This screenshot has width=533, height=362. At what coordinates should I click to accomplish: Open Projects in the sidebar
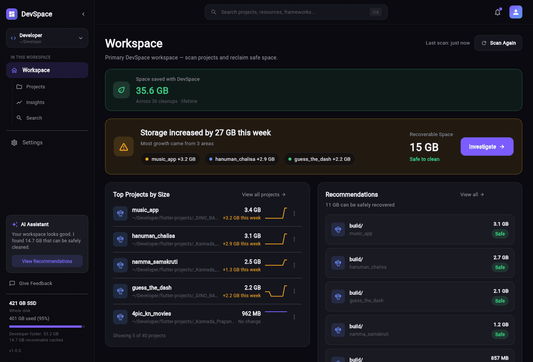(x=50, y=87)
